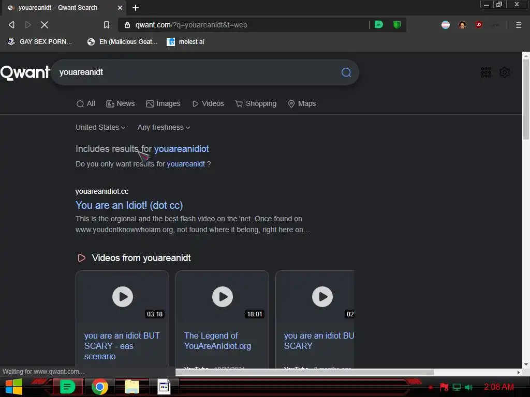Viewport: 530px width, 397px height.
Task: Switch to the Images tab
Action: click(x=163, y=103)
